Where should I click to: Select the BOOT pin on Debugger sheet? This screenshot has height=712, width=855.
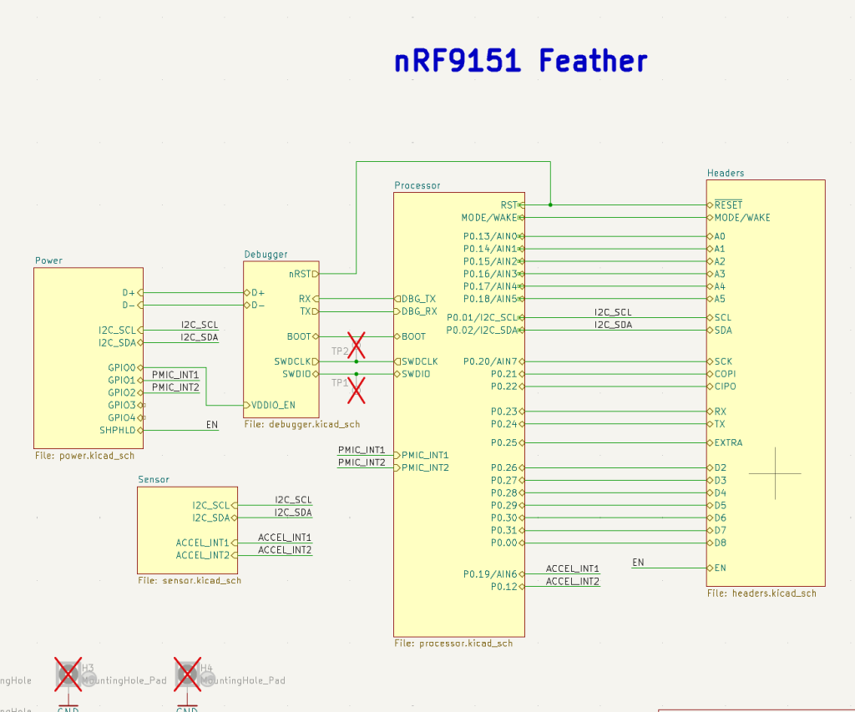tap(302, 336)
